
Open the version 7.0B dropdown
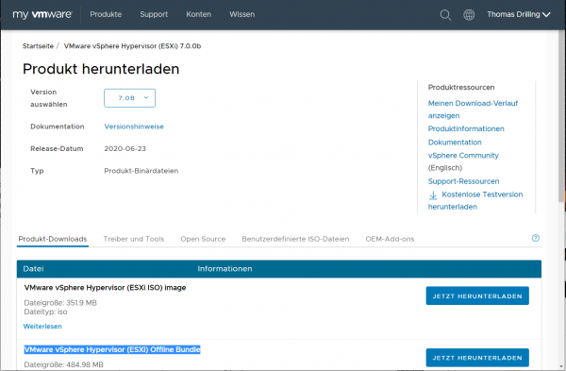click(x=129, y=98)
